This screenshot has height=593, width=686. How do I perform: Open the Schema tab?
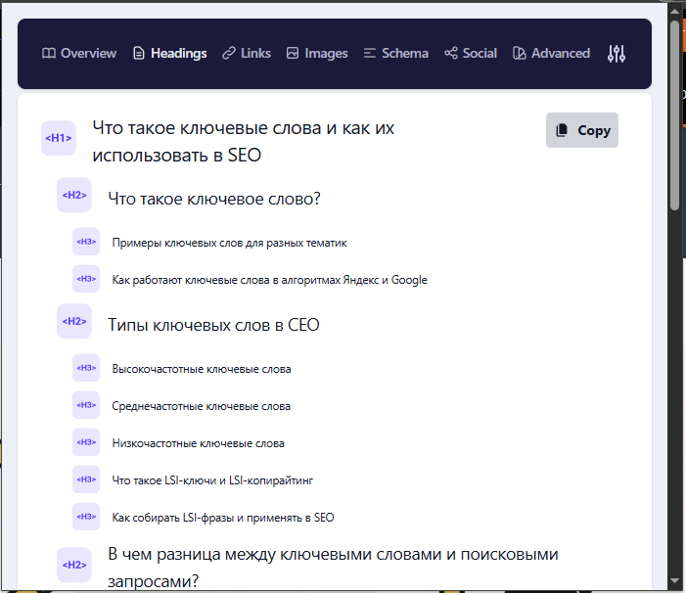pos(396,54)
